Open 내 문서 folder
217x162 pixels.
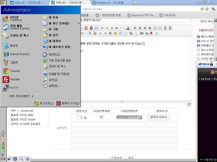(x=50, y=17)
